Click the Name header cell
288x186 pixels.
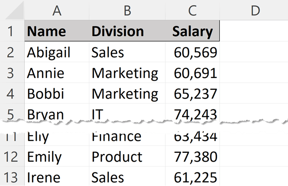57,31
